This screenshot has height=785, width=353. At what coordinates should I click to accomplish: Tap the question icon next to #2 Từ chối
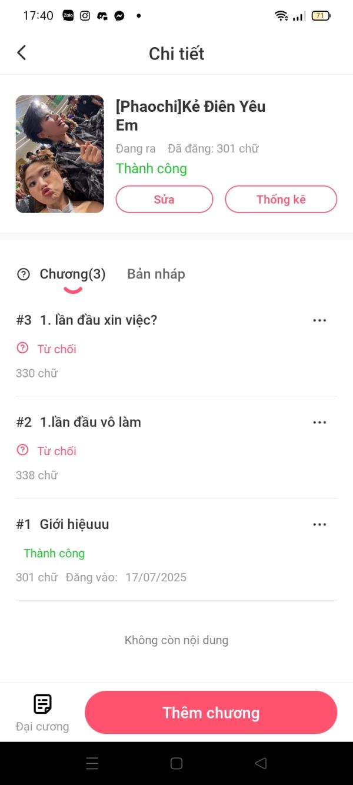pyautogui.click(x=22, y=450)
